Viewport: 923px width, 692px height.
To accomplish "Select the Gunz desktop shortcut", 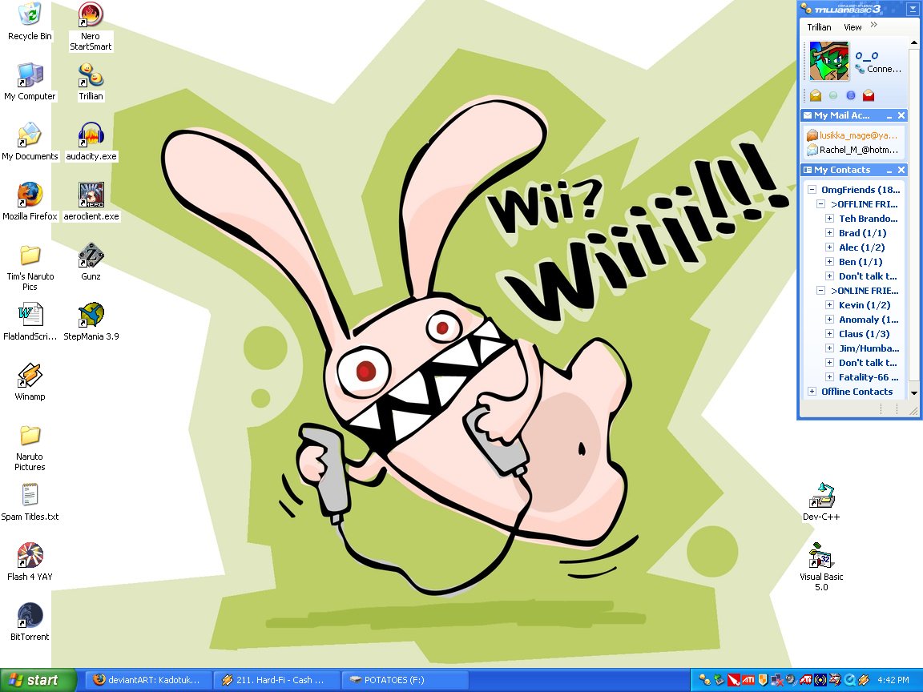I will click(x=91, y=255).
